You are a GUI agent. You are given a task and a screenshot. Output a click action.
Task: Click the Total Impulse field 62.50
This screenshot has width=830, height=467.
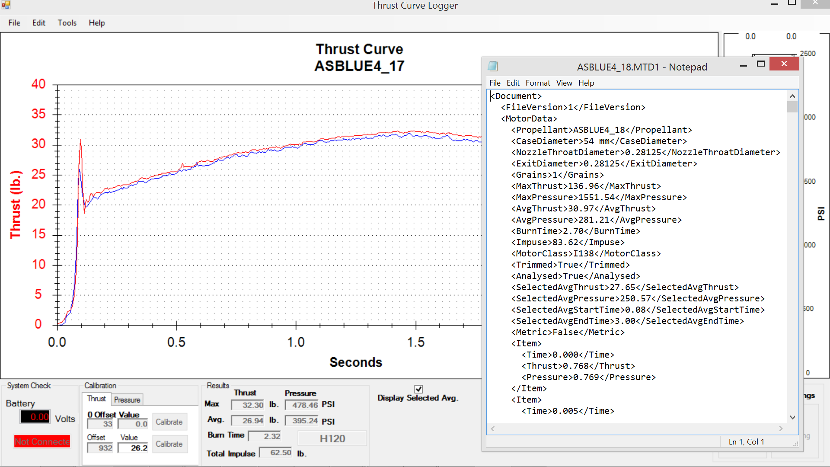pyautogui.click(x=275, y=453)
